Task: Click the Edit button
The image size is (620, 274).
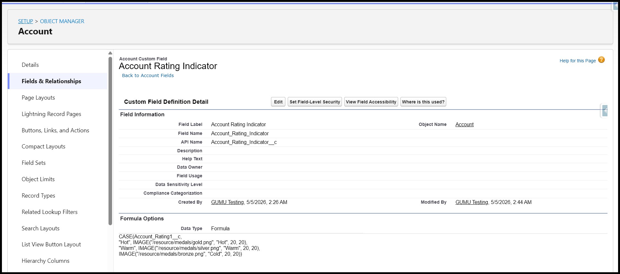Action: point(278,102)
